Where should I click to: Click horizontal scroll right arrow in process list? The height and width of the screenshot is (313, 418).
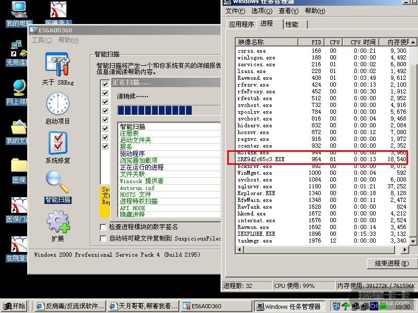[x=405, y=250]
